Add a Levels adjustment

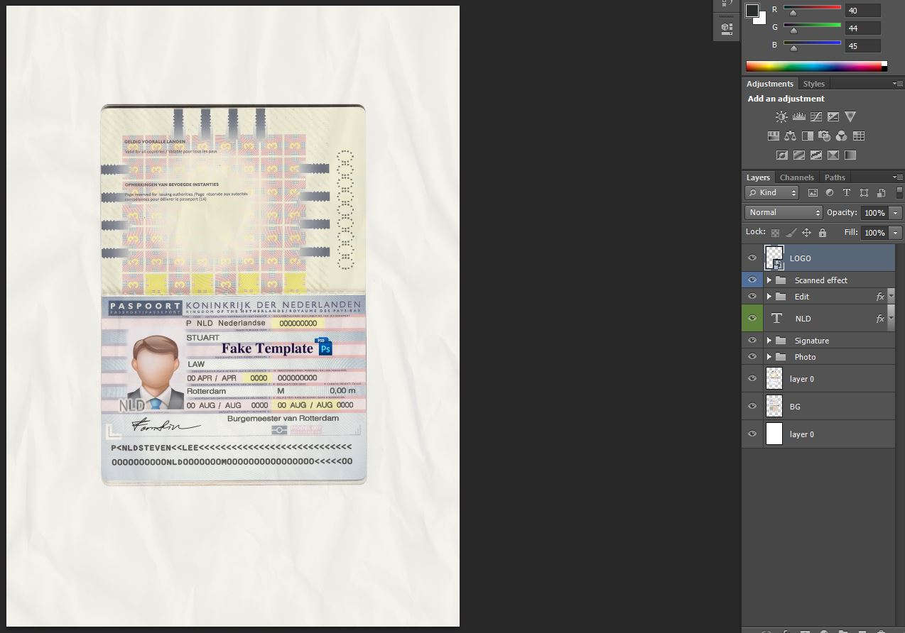[798, 116]
